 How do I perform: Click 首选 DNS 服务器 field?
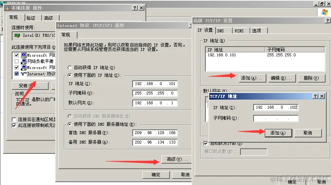(155, 133)
